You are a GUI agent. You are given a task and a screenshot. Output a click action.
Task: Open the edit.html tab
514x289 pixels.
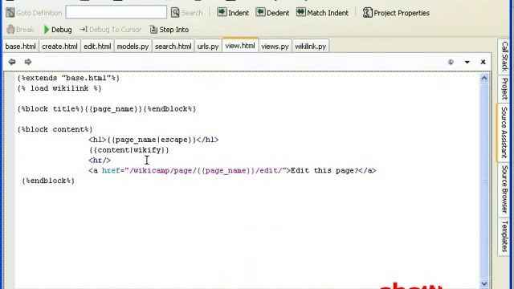point(97,47)
